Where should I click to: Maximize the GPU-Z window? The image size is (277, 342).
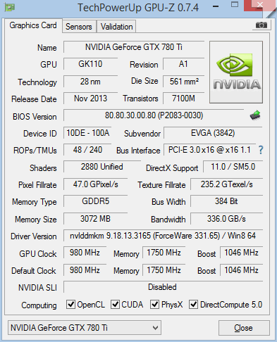coord(235,5)
